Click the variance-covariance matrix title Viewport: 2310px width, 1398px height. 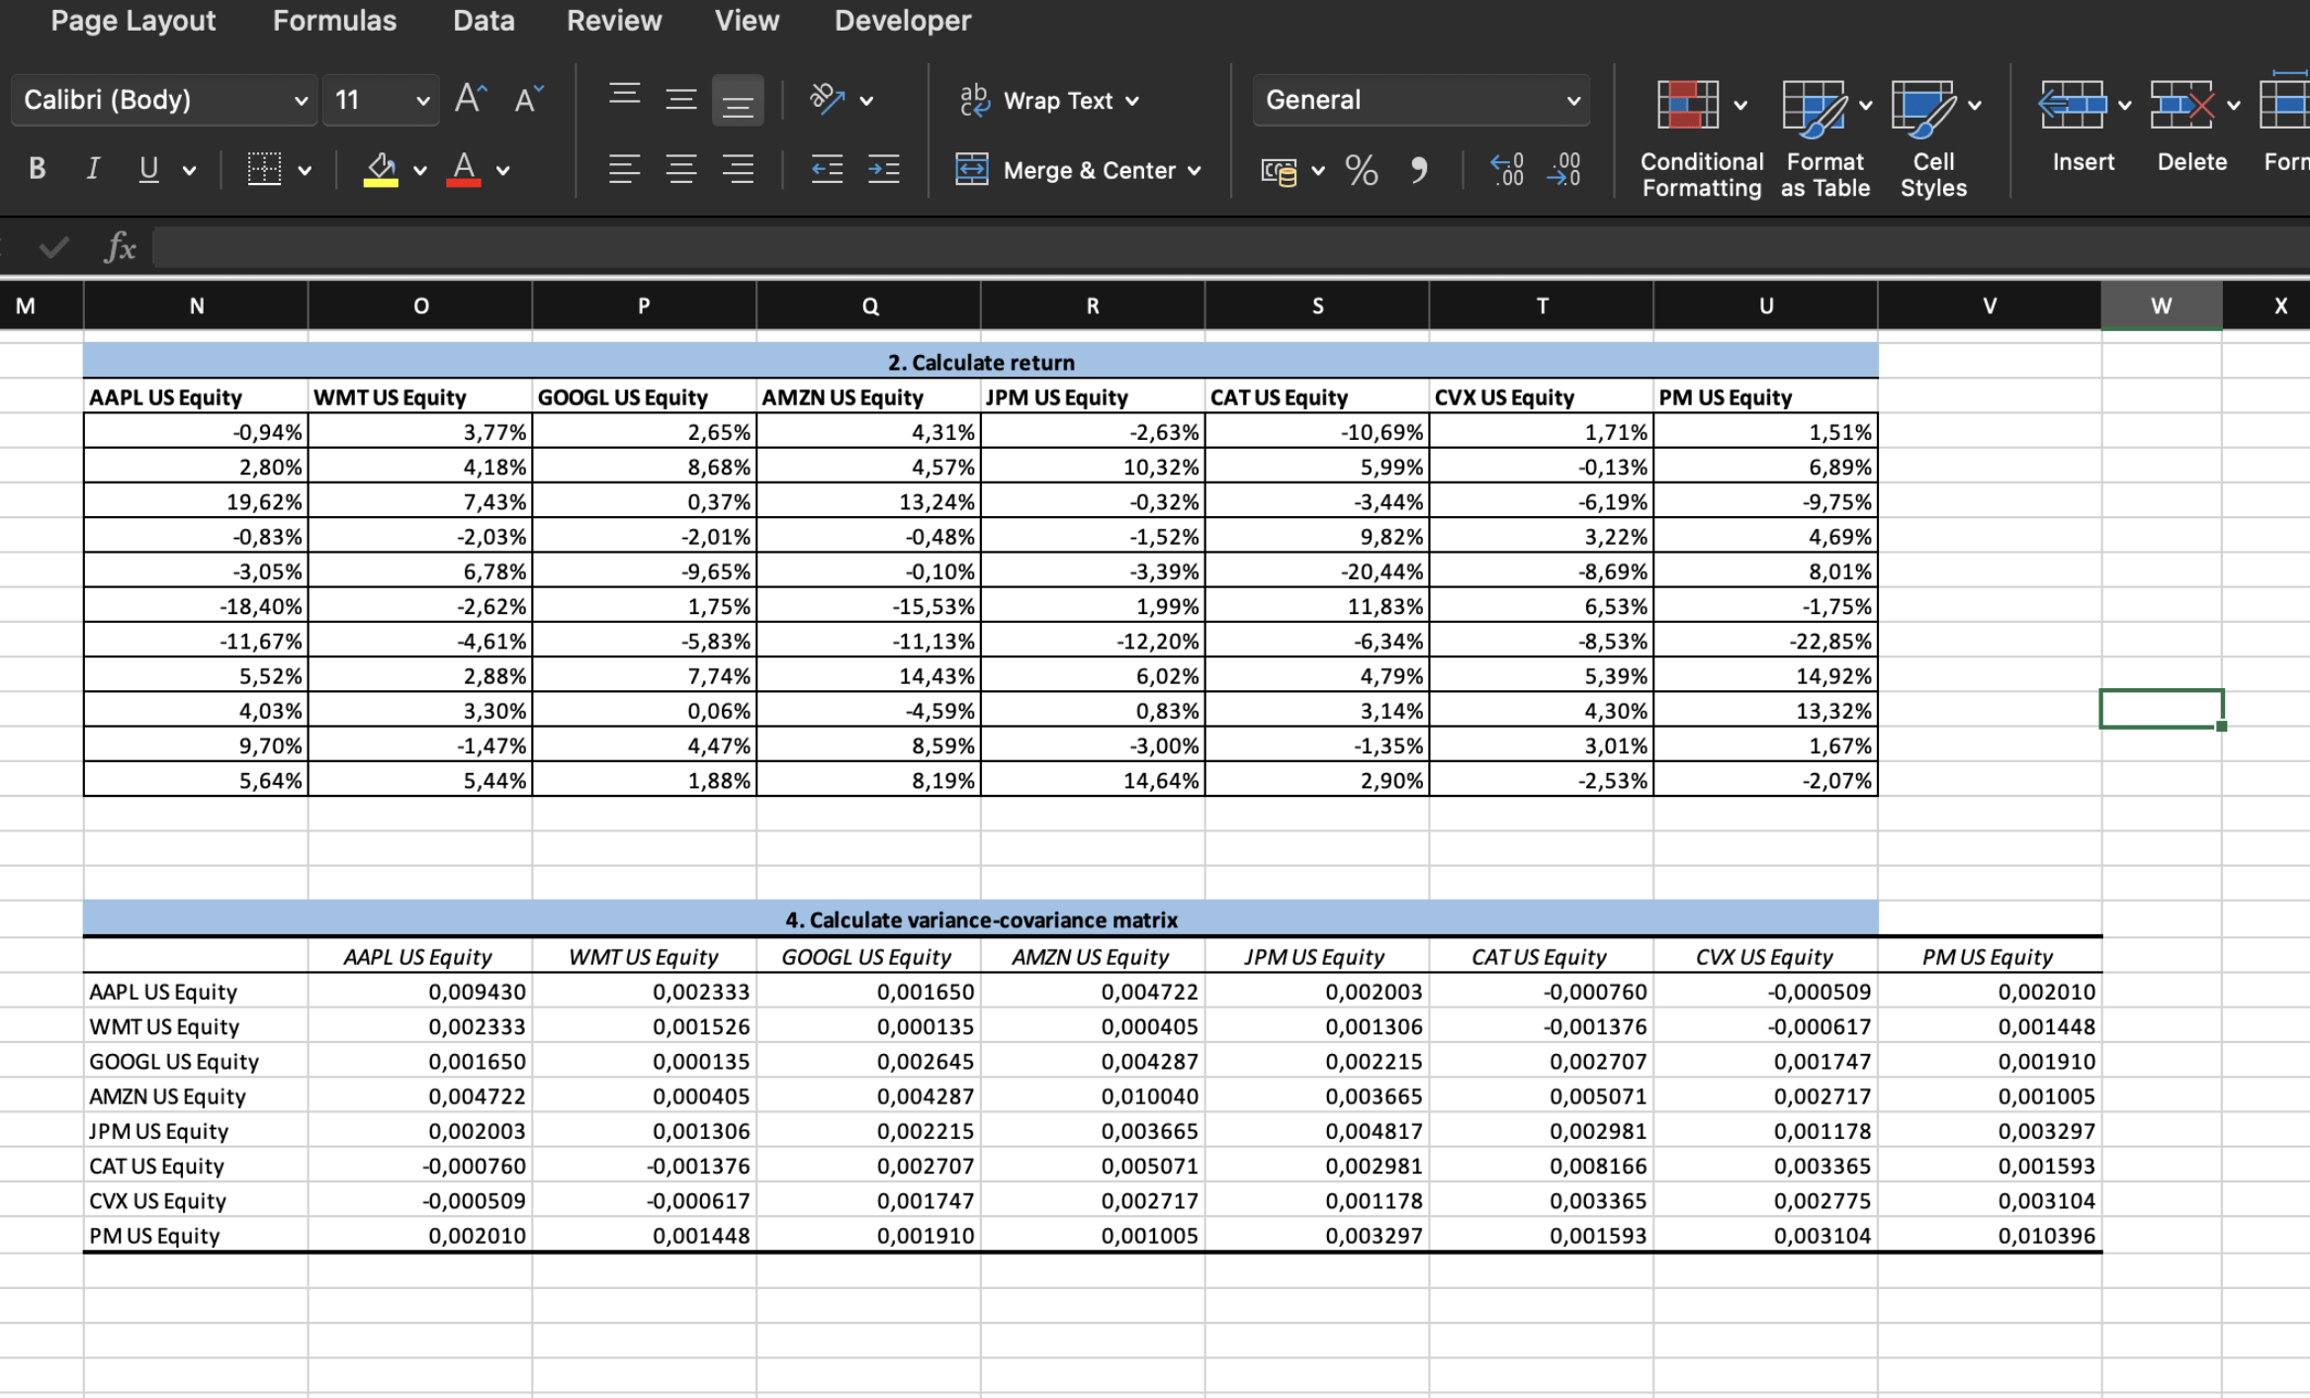[x=980, y=919]
